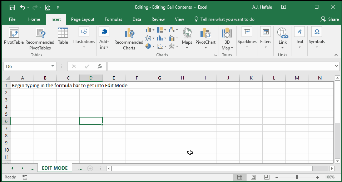The width and height of the screenshot is (342, 182).
Task: Click the Share button
Action: [329, 19]
